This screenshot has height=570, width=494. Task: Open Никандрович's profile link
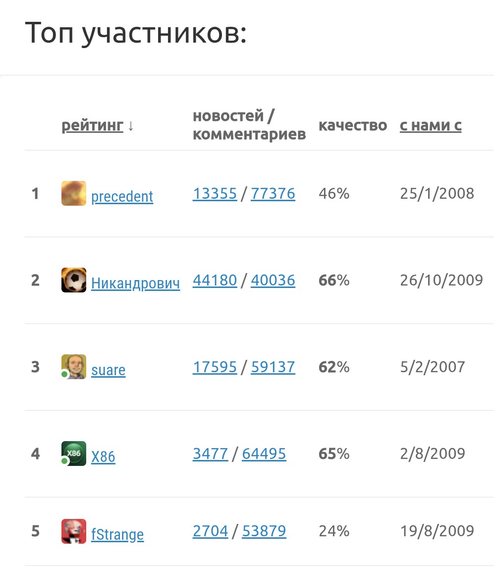pyautogui.click(x=135, y=284)
